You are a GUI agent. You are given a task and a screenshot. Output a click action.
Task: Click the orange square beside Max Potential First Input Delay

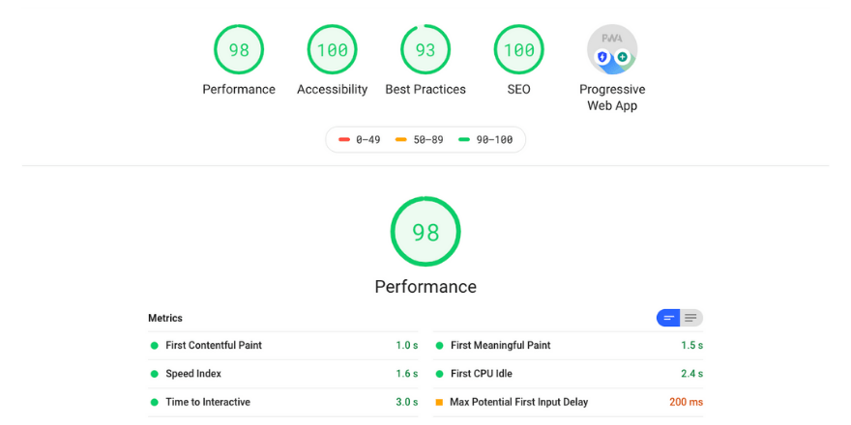point(439,402)
